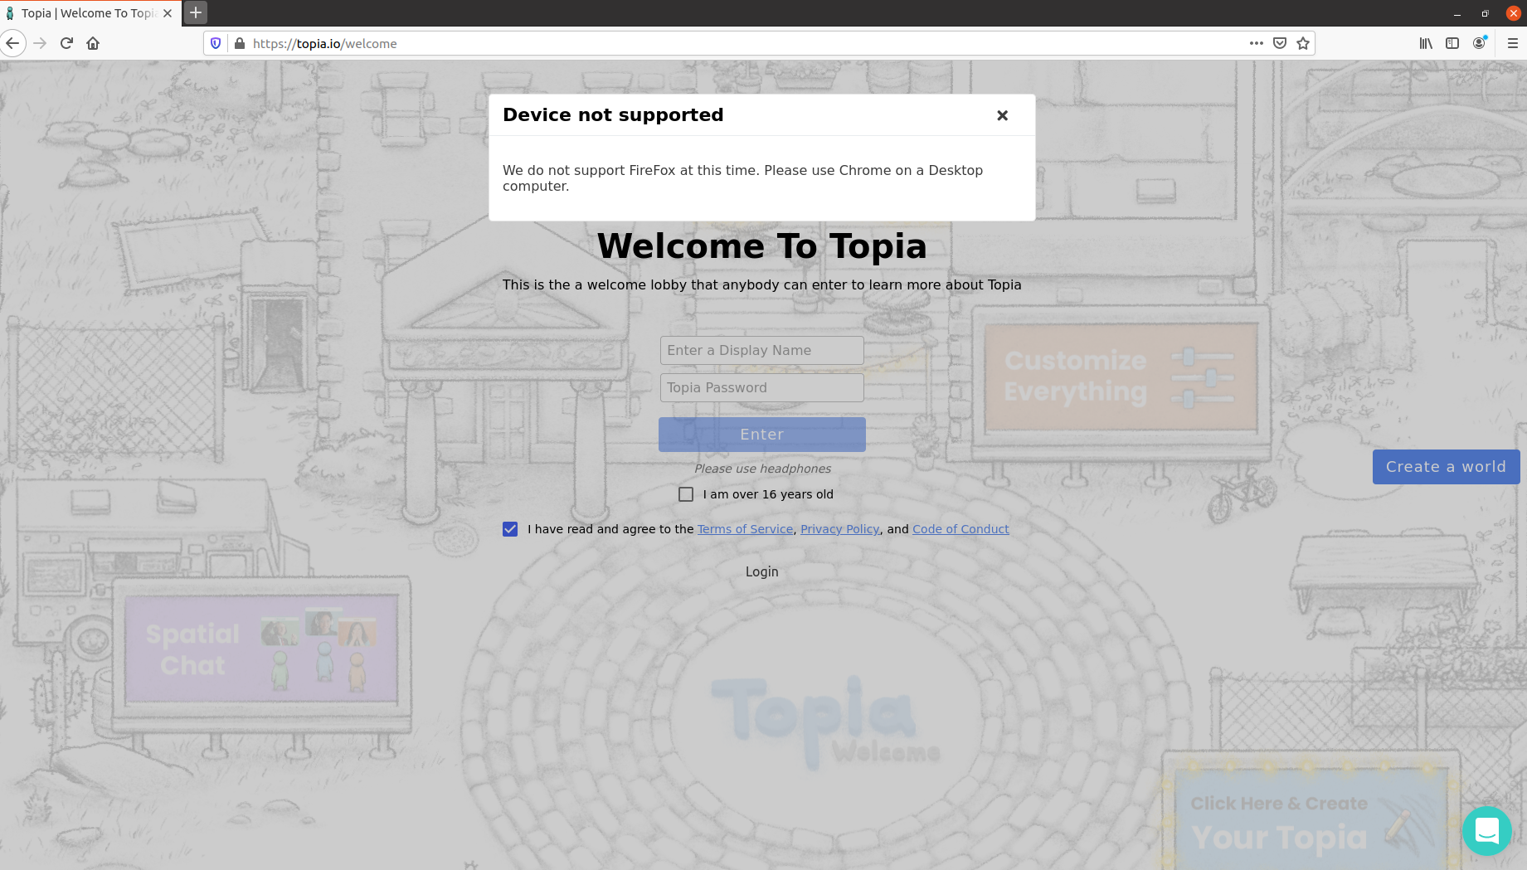Open the Firefox library
This screenshot has height=870, width=1527.
point(1425,43)
